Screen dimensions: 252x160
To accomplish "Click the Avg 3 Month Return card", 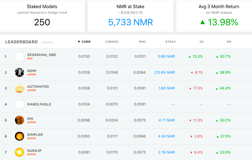I will click(x=214, y=16).
